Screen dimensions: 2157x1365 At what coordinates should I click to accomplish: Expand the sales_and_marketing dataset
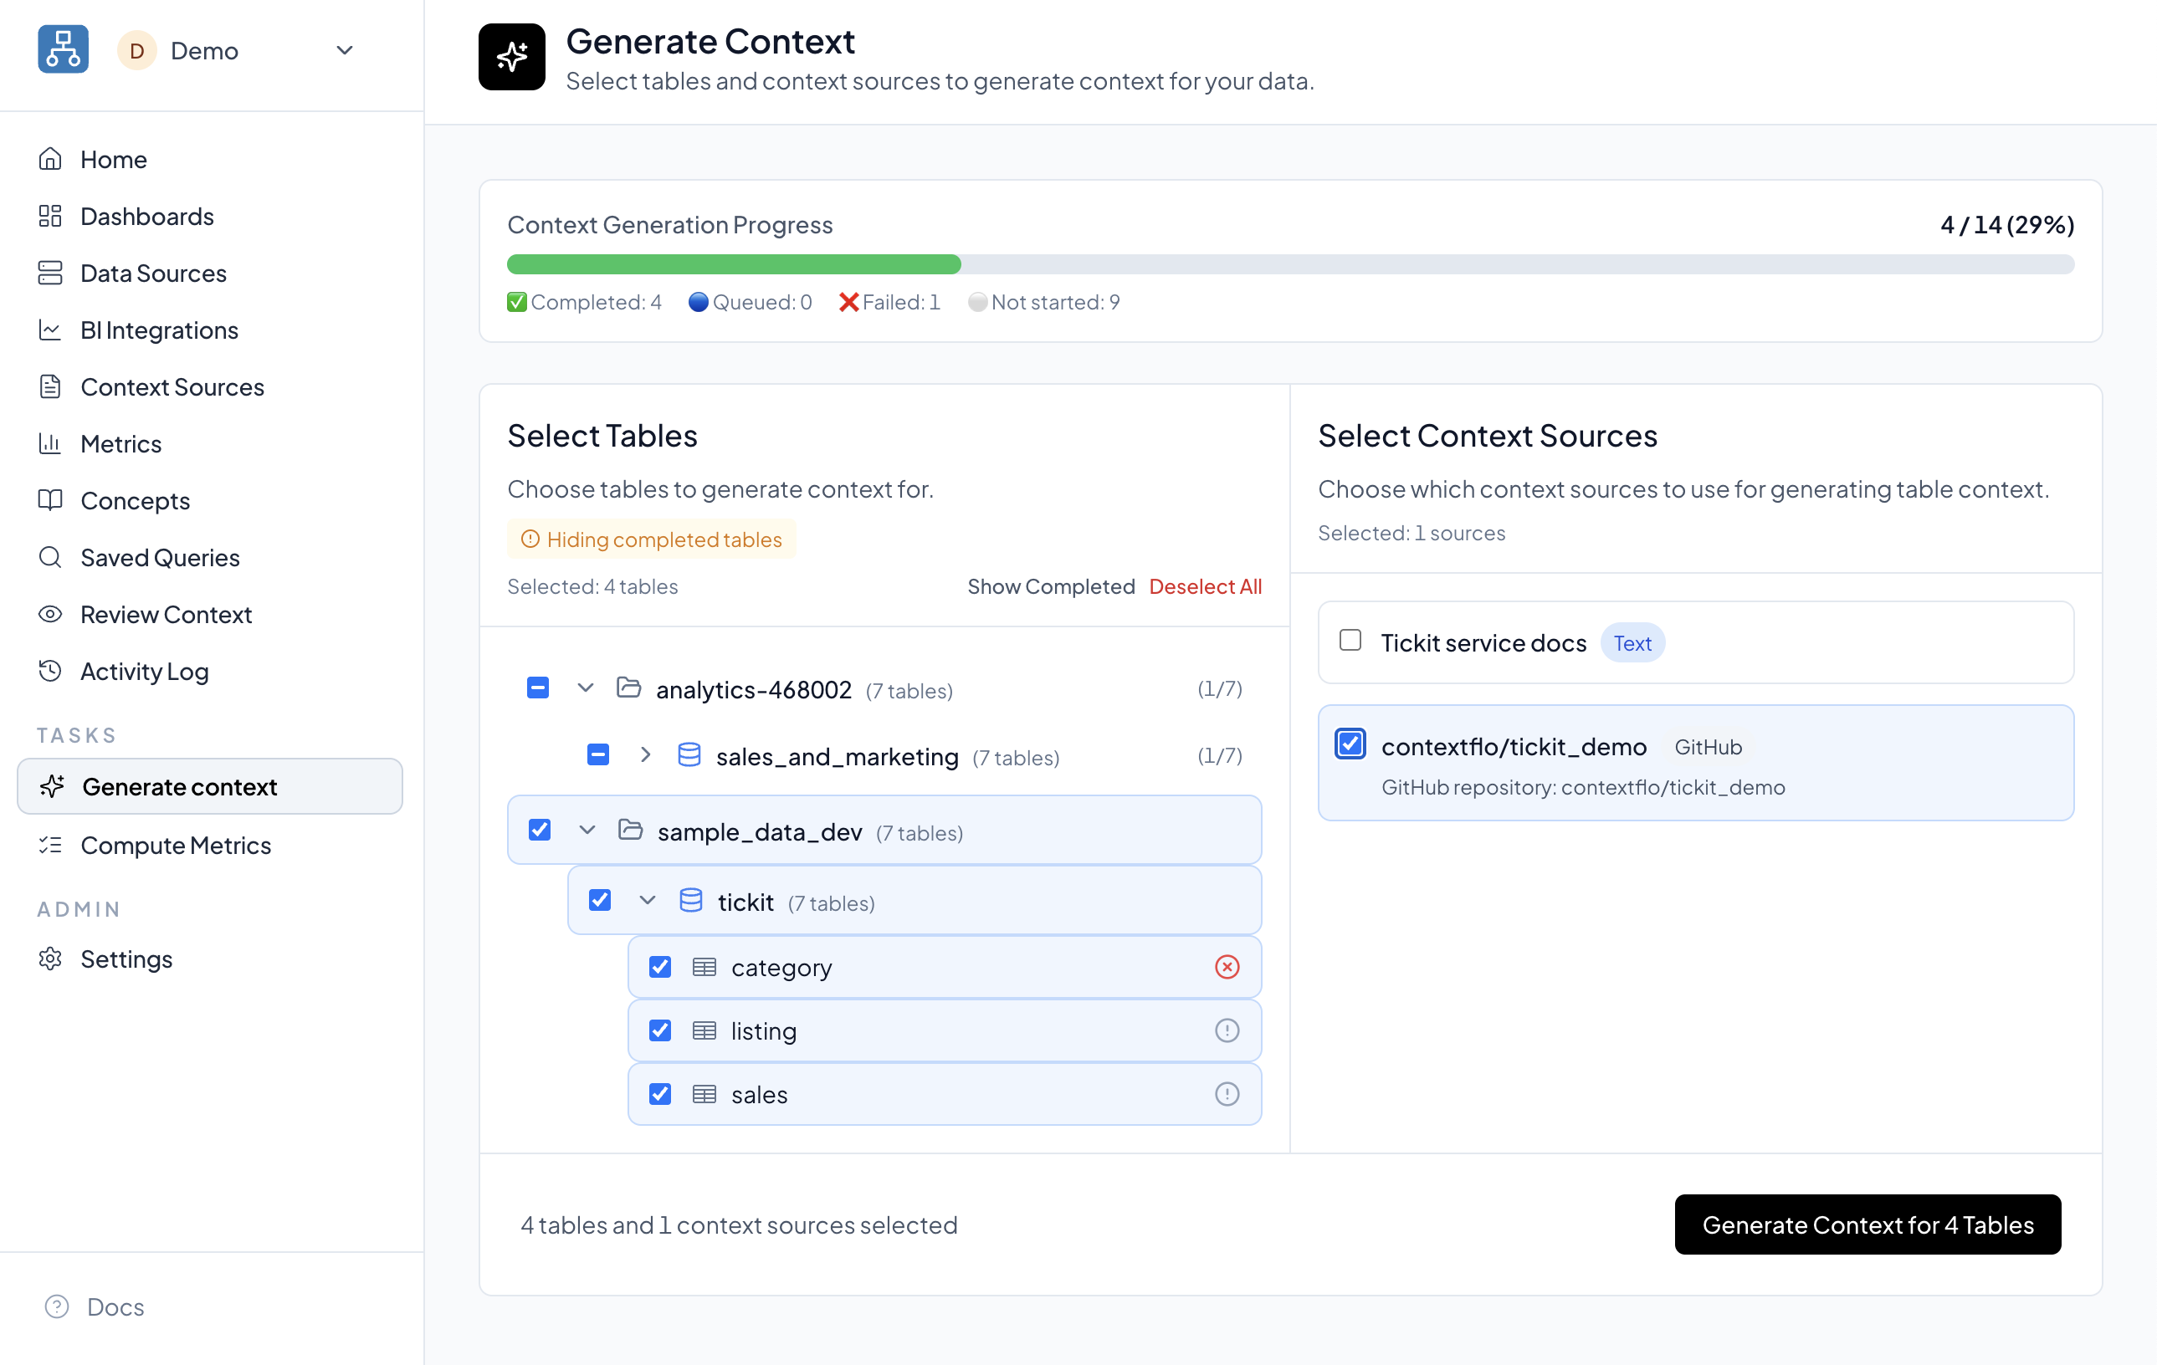pos(645,755)
